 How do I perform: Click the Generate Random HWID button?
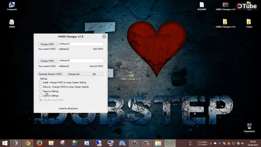coord(50,74)
